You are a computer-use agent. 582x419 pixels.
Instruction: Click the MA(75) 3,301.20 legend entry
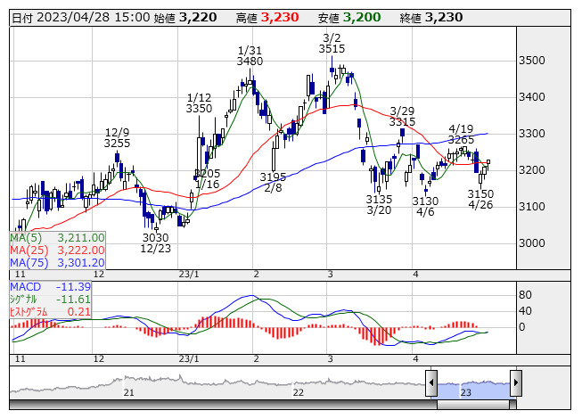tap(57, 263)
